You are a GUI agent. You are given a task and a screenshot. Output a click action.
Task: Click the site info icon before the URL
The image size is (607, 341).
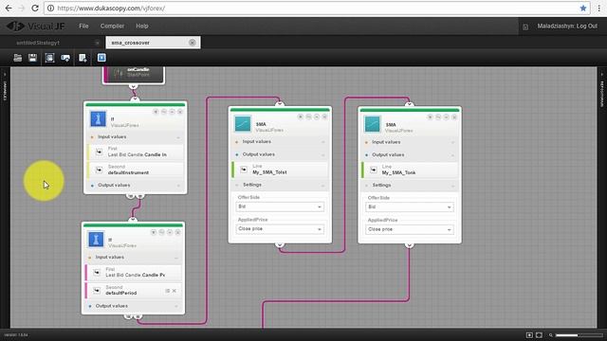(x=50, y=9)
